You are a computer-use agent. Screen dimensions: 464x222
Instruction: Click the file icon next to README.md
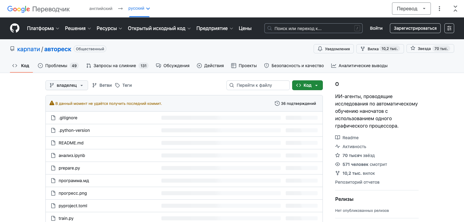(x=53, y=143)
